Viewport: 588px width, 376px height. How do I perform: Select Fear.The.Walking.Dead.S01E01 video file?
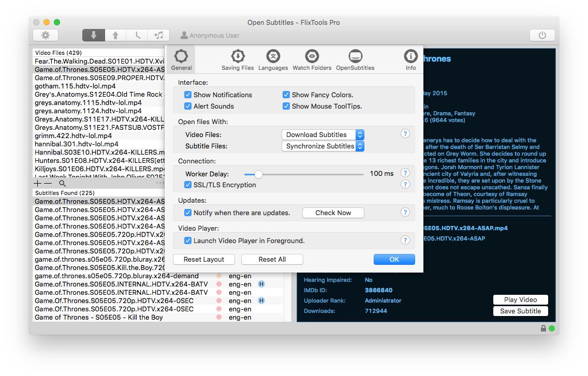coord(99,61)
